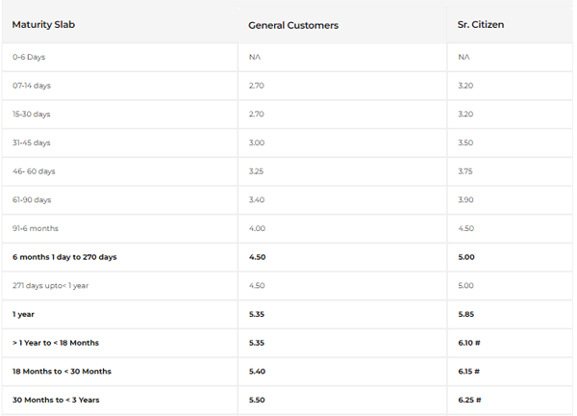Select the 31-45 days maturity slab
This screenshot has width=577, height=416.
coord(32,143)
